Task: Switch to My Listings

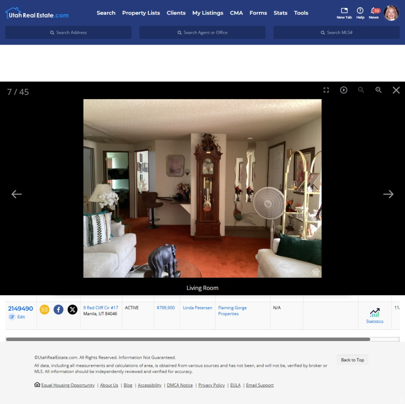Action: (207, 13)
